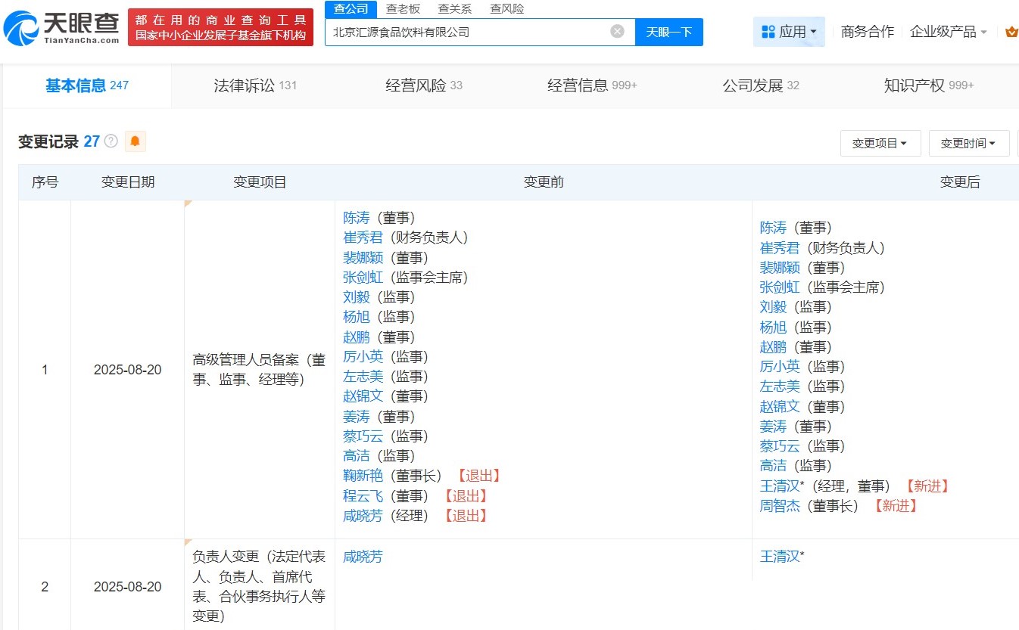Open 咸晓芳 in the second record row
Screen dimensions: 1019x630
tap(363, 557)
